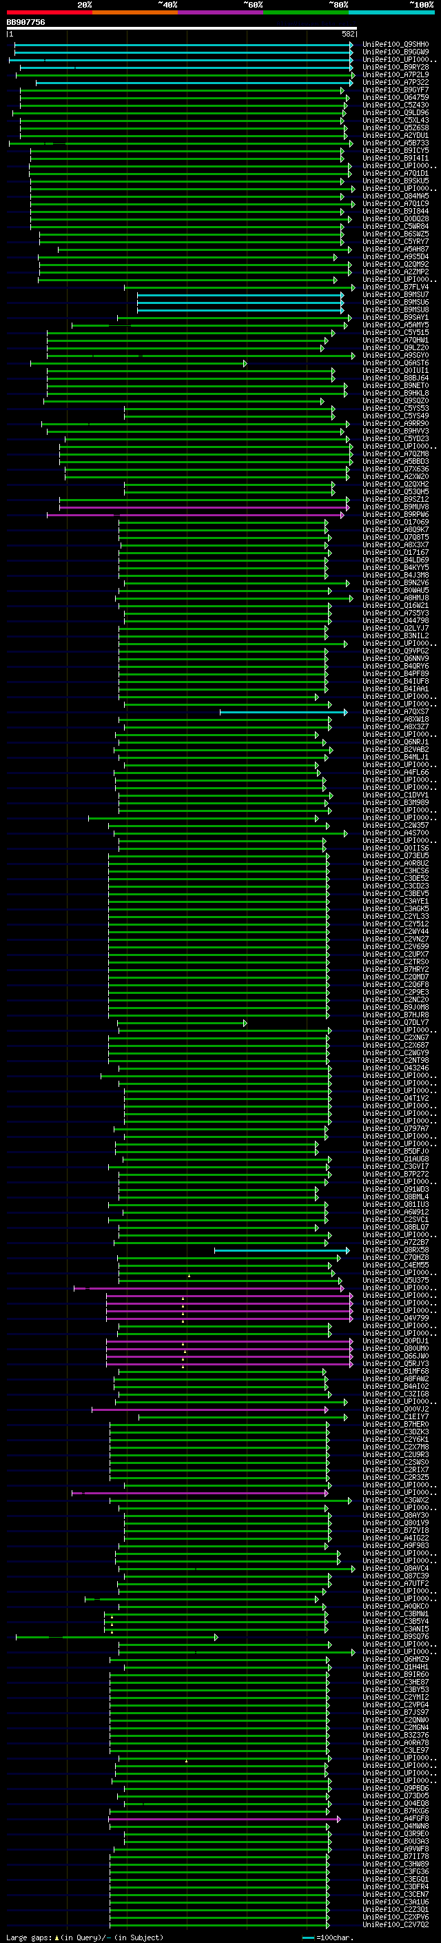Viewport: 441px width, 1943px height.
Task: Click the UniRef100_C5YD23 label
Action: [395, 438]
